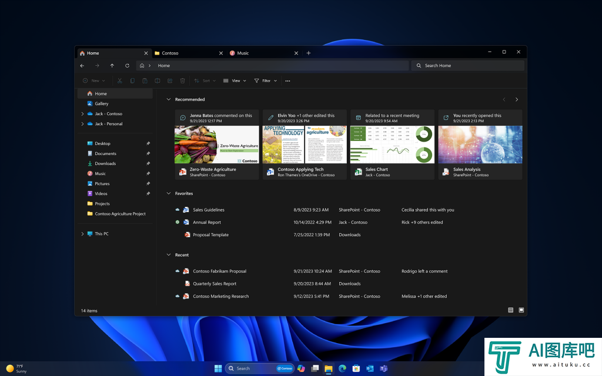Add a new tab with plus button
602x376 pixels.
[x=308, y=53]
